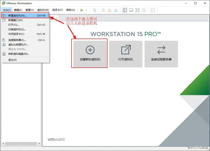
Task: Open the snapshot manager icon
Action: pyautogui.click(x=116, y=10)
